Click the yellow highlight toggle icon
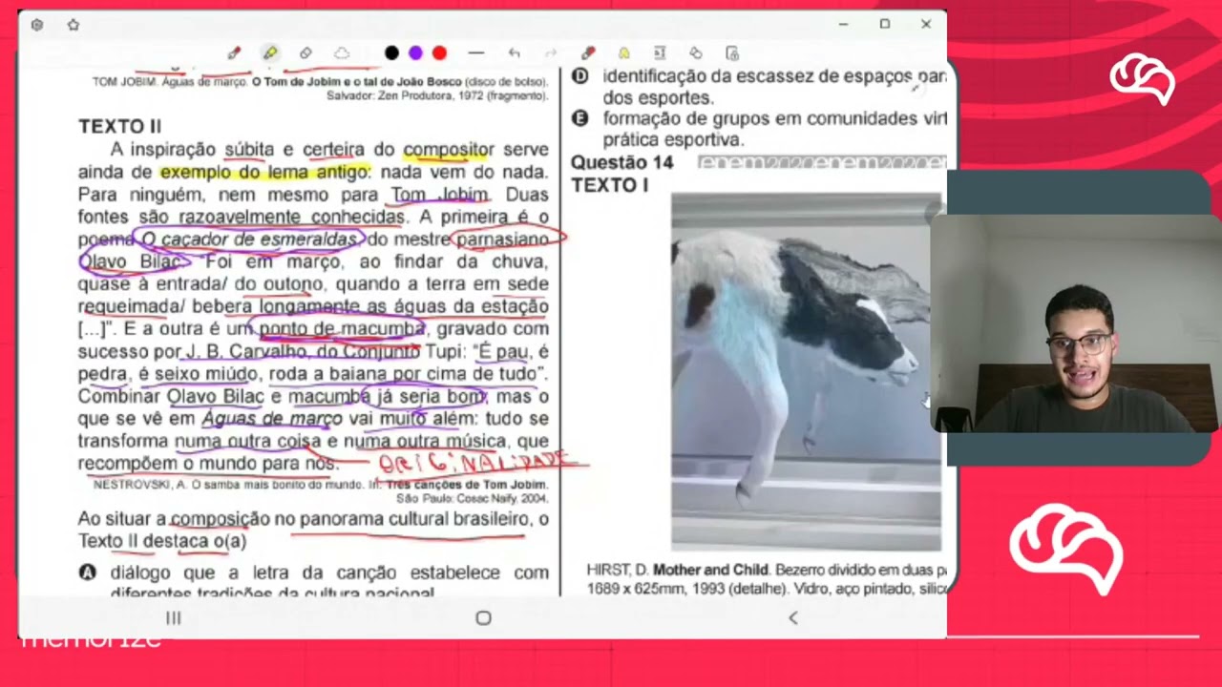The image size is (1222, 687). click(x=623, y=53)
